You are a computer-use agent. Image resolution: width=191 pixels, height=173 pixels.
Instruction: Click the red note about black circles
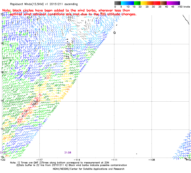pos(69,12)
